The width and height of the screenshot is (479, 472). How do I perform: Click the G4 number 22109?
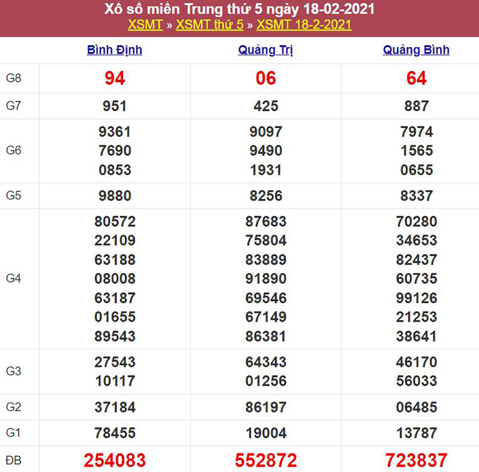tap(115, 241)
